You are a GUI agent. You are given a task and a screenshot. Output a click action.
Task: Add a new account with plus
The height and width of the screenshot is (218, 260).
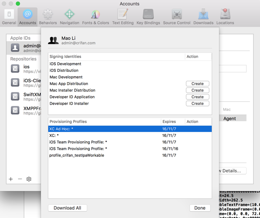click(11, 179)
